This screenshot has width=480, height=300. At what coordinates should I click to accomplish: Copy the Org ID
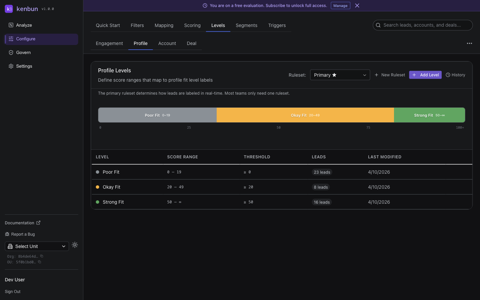42,256
